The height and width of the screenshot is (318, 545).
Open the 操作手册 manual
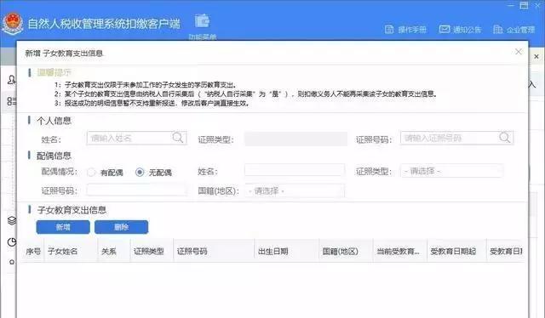coord(405,30)
